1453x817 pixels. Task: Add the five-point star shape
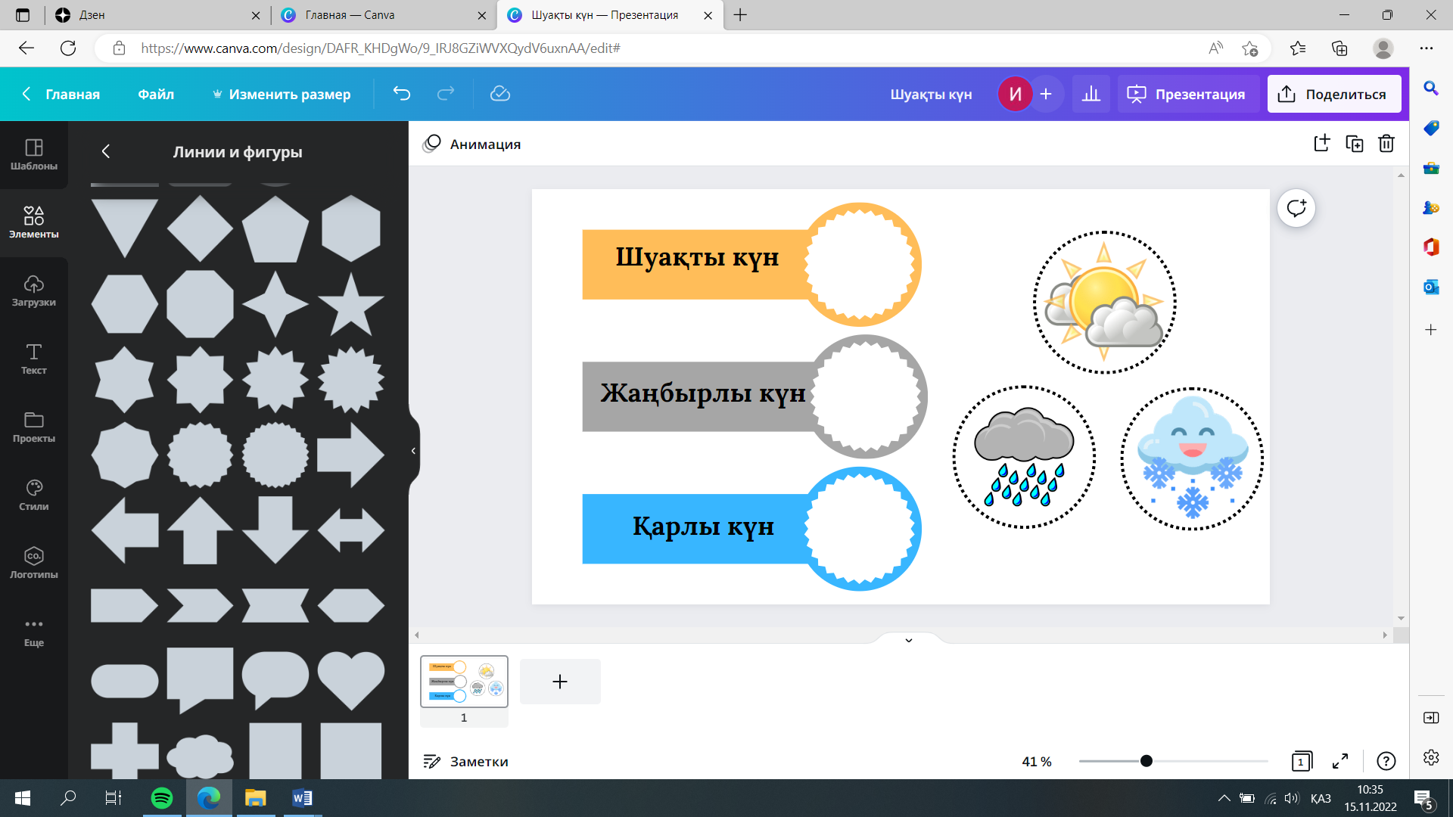(x=350, y=304)
